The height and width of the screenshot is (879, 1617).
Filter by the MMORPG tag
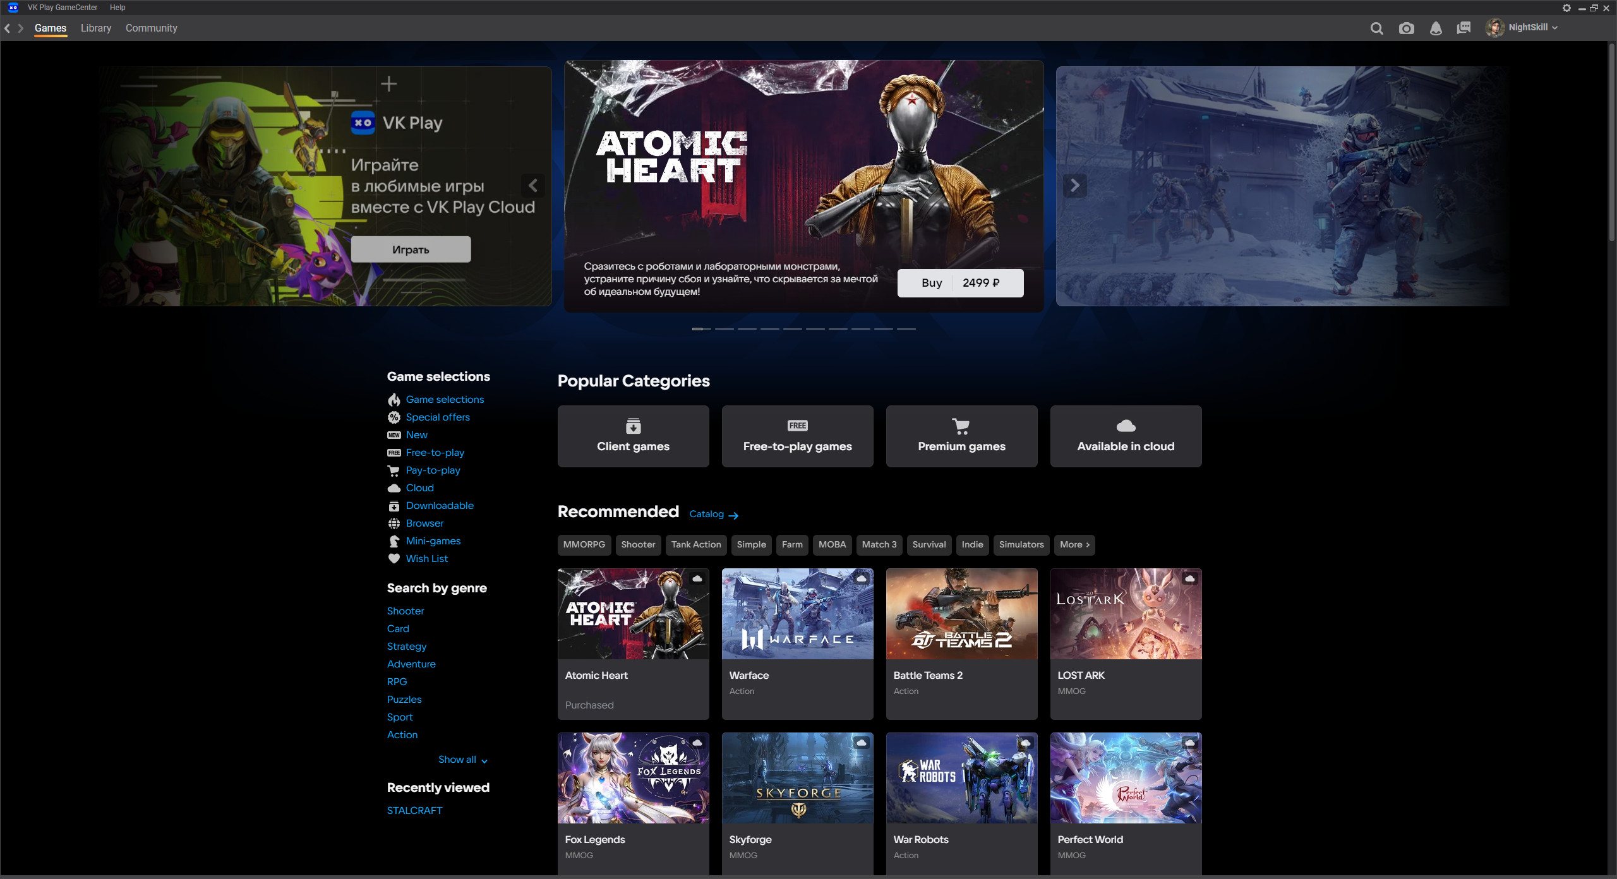click(x=584, y=545)
